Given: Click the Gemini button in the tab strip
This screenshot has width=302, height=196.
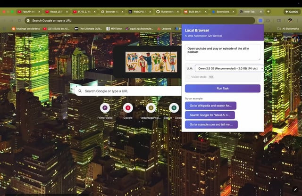Looking at the screenshot, I should coord(292,12).
